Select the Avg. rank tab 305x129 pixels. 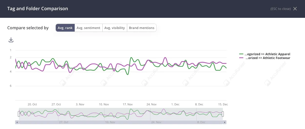click(x=65, y=28)
